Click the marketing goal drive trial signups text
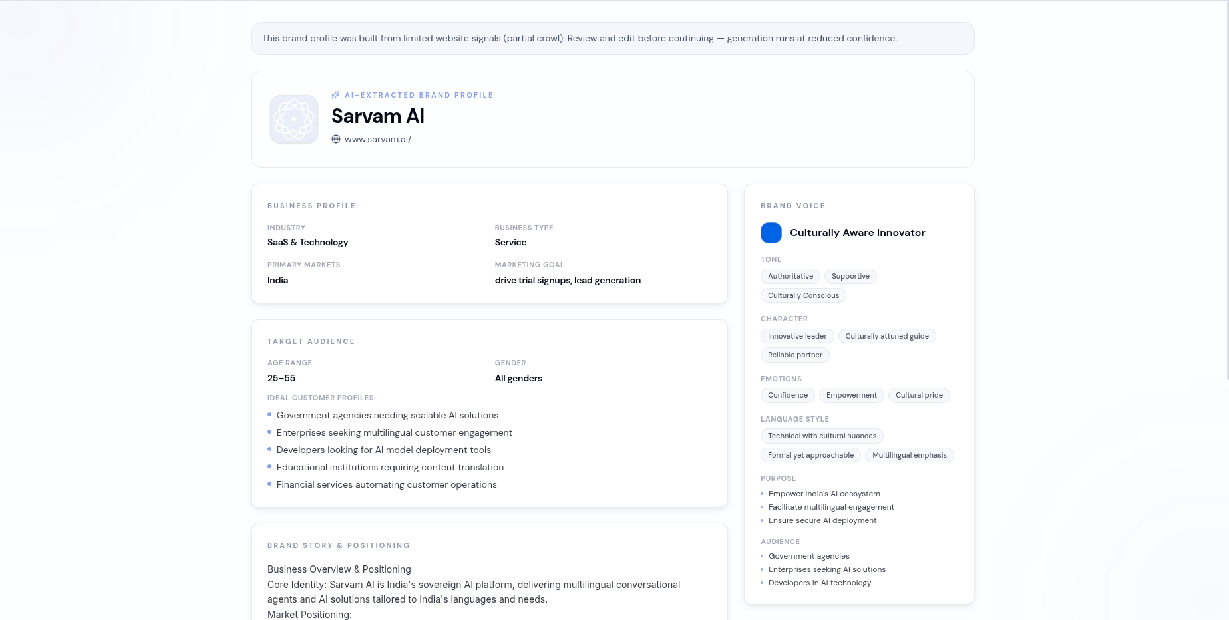This screenshot has width=1229, height=620. point(568,281)
